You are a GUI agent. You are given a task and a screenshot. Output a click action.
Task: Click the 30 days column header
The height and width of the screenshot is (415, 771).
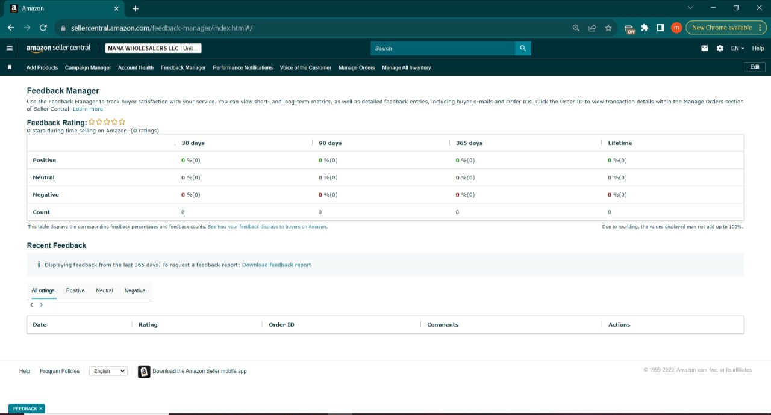(193, 143)
